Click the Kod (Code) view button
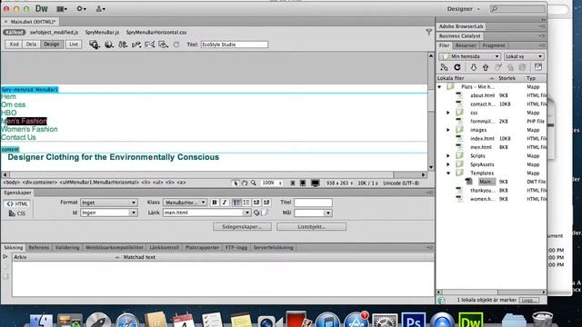The width and height of the screenshot is (582, 327). [14, 45]
